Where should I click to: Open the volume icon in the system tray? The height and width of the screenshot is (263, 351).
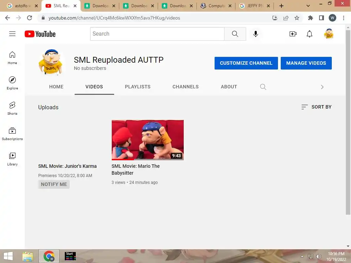(318, 256)
